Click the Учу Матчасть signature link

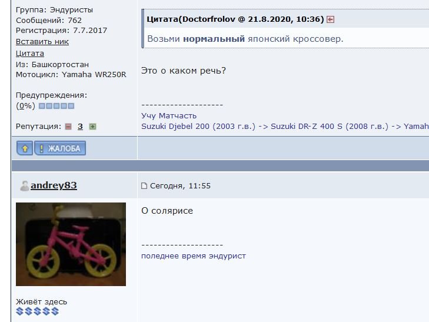coord(169,116)
